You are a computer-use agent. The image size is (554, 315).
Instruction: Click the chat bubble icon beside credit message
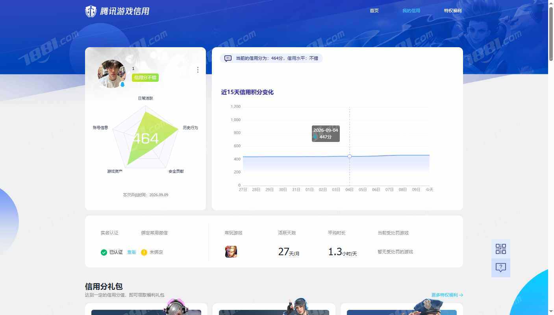(228, 58)
